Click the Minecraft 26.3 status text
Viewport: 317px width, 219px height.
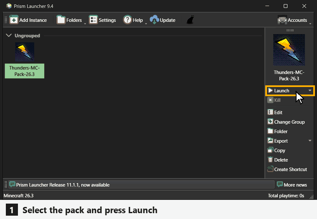click(x=19, y=196)
